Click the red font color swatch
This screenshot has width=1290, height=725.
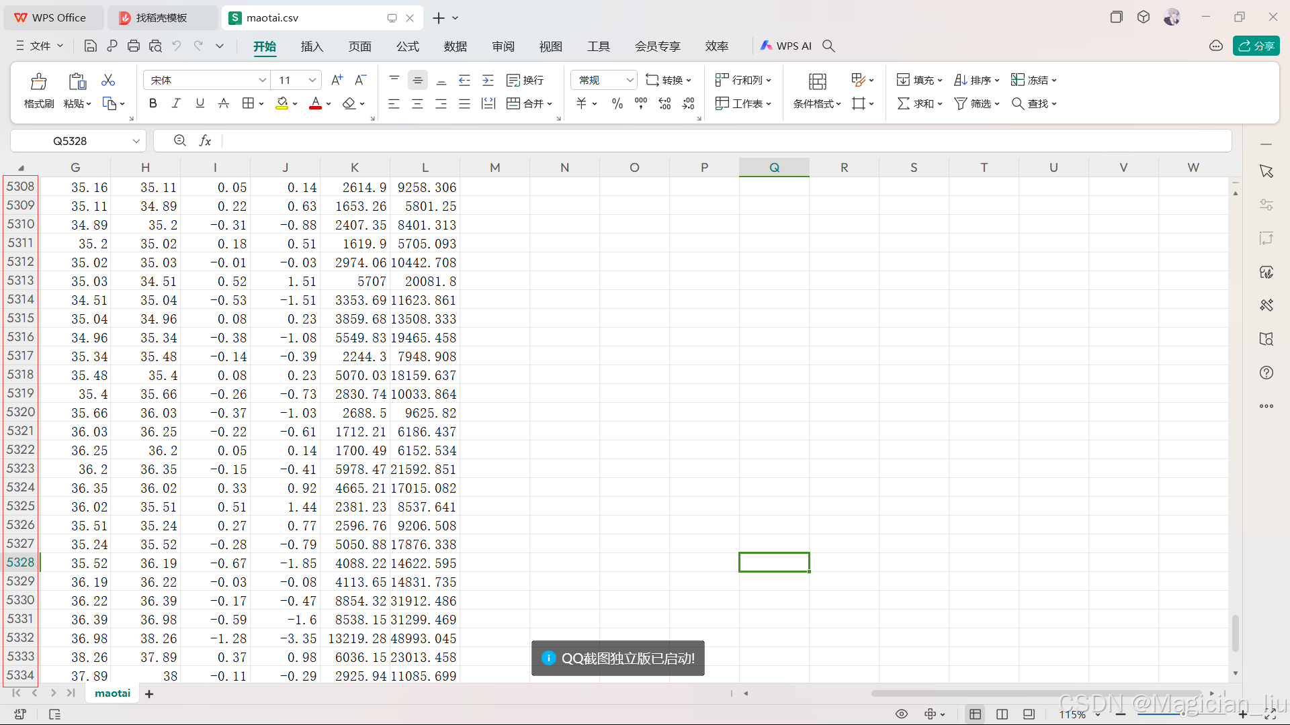[x=315, y=103]
